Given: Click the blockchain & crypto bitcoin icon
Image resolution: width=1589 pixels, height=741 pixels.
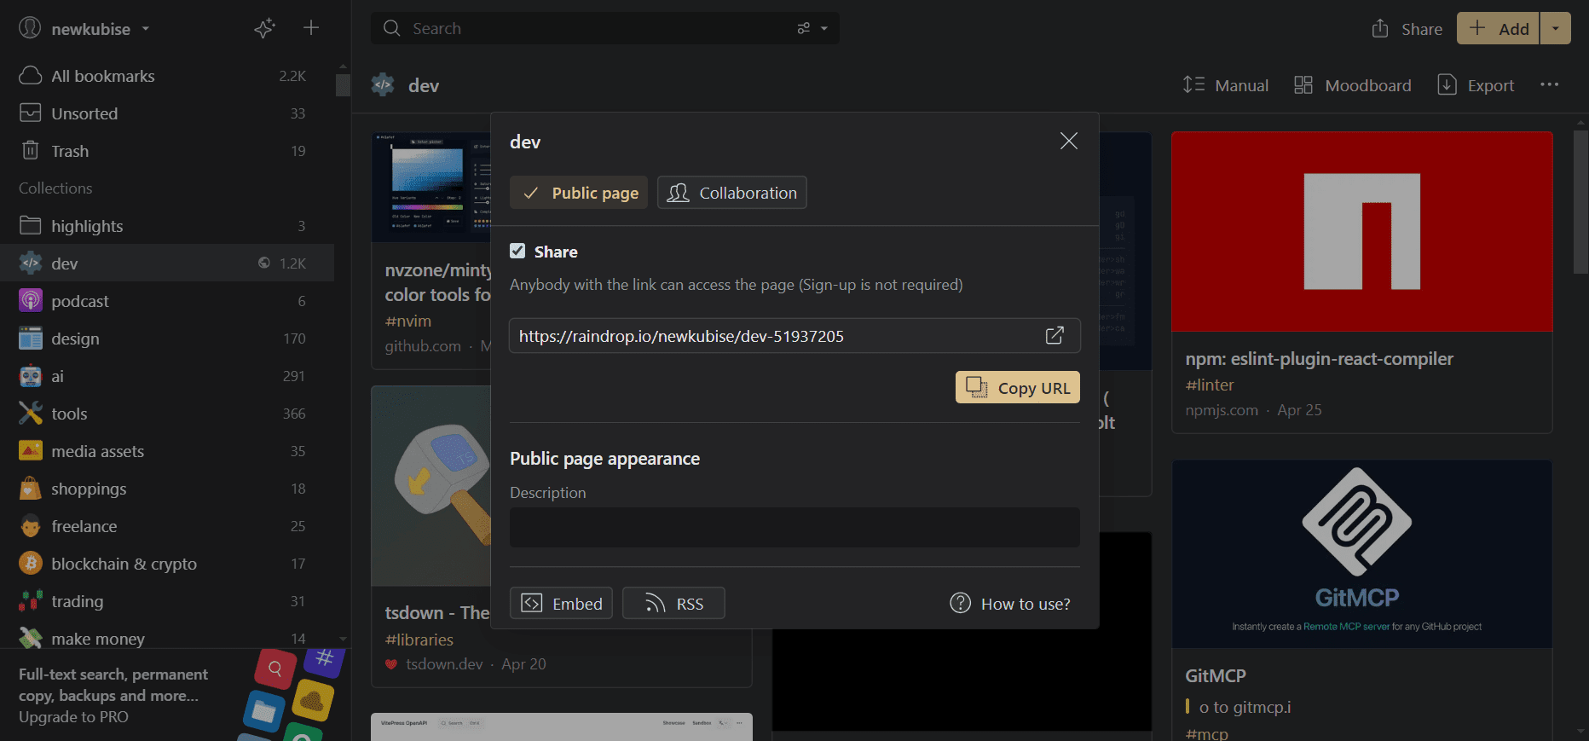Looking at the screenshot, I should [31, 564].
